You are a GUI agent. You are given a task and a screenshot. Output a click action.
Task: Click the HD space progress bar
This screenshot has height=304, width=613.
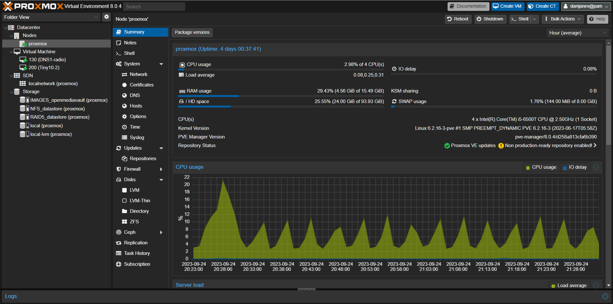coord(281,107)
